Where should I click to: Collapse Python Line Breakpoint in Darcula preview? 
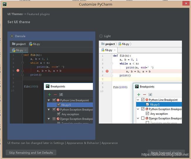coord(49,100)
